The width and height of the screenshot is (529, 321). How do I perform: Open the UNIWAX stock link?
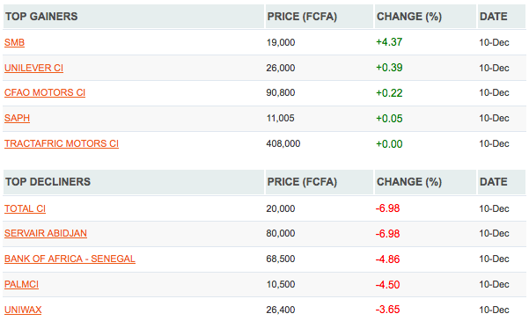(23, 310)
